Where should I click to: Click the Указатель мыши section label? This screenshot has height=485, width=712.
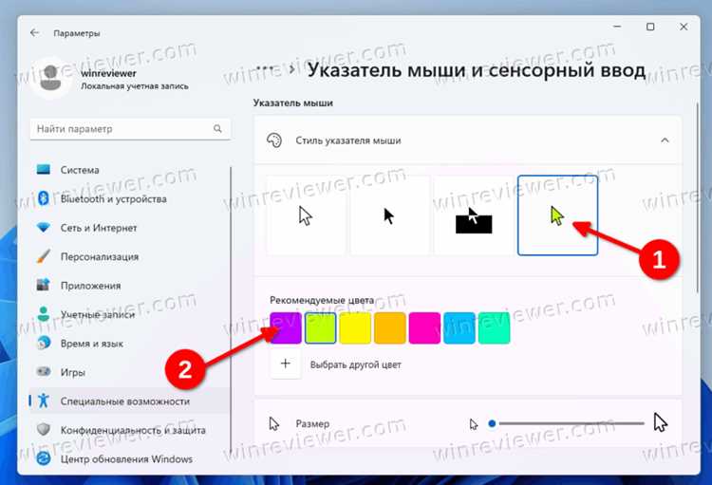click(293, 103)
